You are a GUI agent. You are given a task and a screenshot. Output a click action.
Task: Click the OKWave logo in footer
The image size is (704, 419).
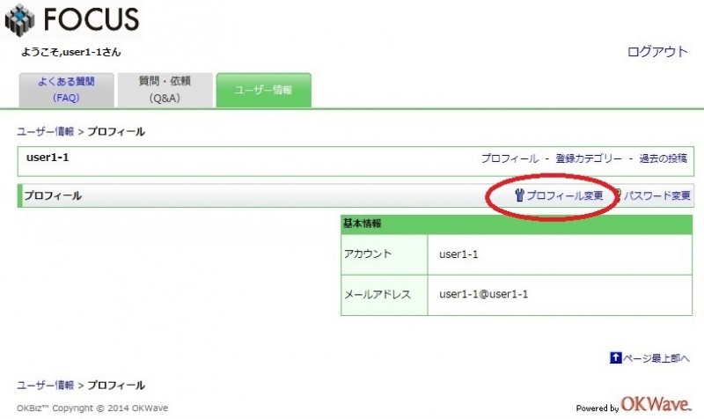[656, 404]
